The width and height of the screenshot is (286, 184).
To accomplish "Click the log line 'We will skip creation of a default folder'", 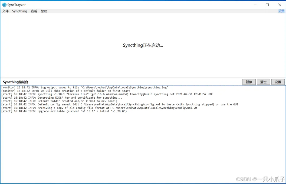I will [x=66, y=91].
